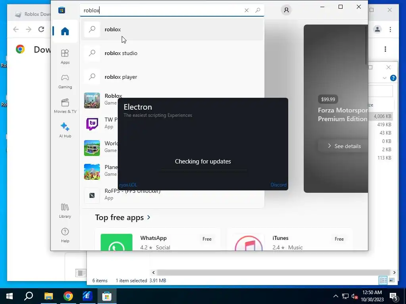This screenshot has height=304, width=406.
Task: Open Help in Store sidebar
Action: pos(65,235)
